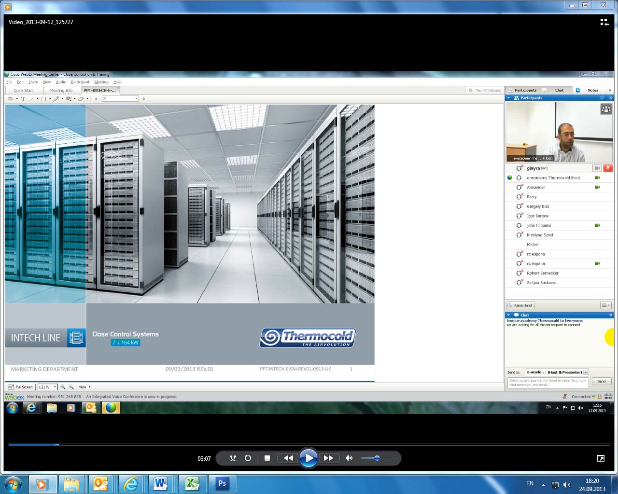Open Microsoft Word from the taskbar
Image resolution: width=618 pixels, height=494 pixels.
pos(160,484)
